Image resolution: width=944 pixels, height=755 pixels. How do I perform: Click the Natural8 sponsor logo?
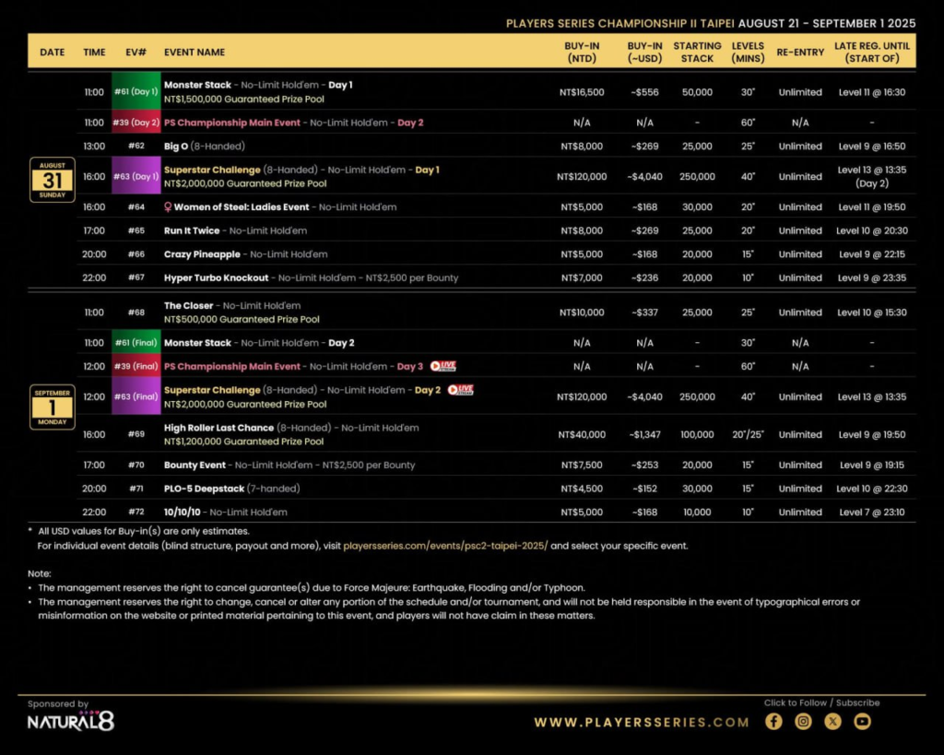click(x=70, y=722)
